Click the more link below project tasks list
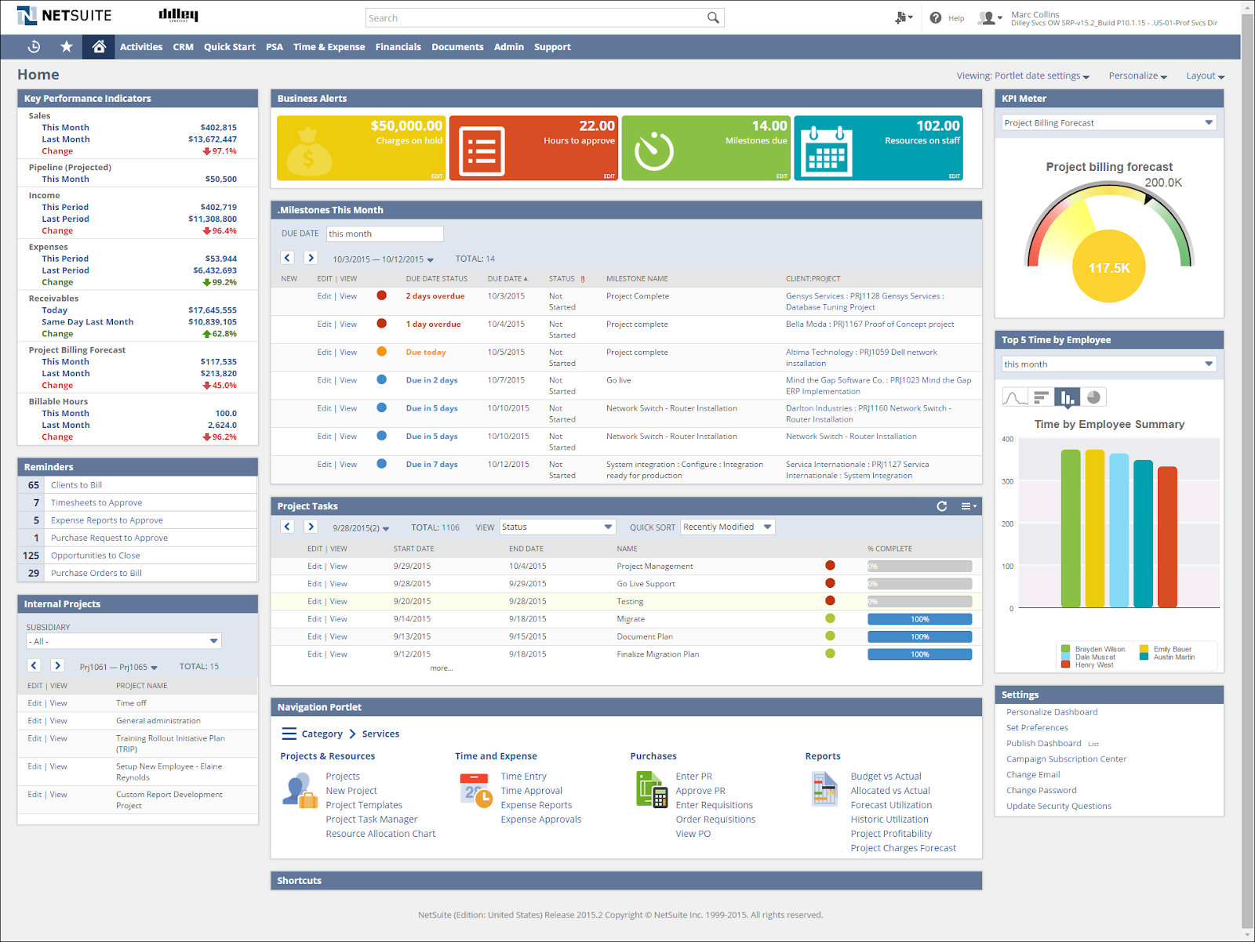This screenshot has height=942, width=1255. coord(442,668)
